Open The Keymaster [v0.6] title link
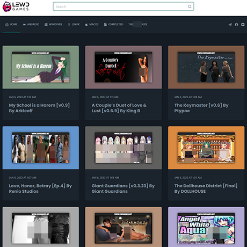Viewport: 247px width, 247px height. tap(201, 108)
